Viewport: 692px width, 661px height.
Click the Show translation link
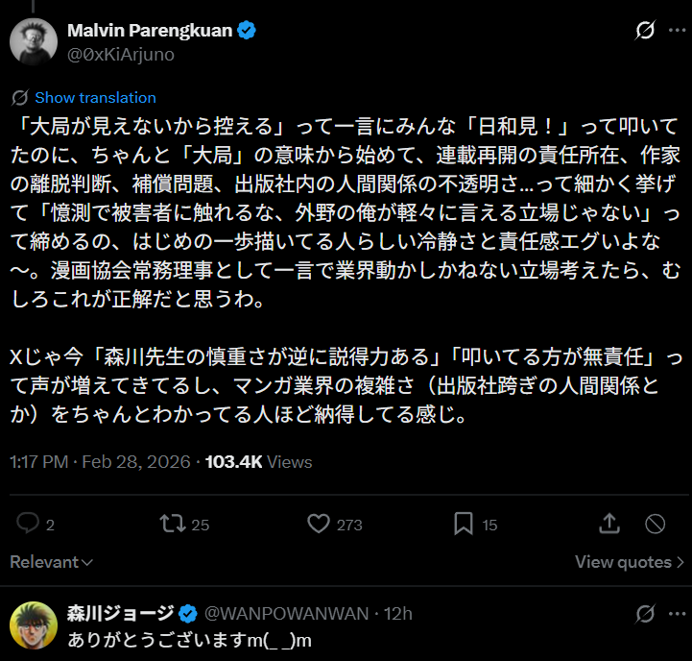pyautogui.click(x=95, y=97)
